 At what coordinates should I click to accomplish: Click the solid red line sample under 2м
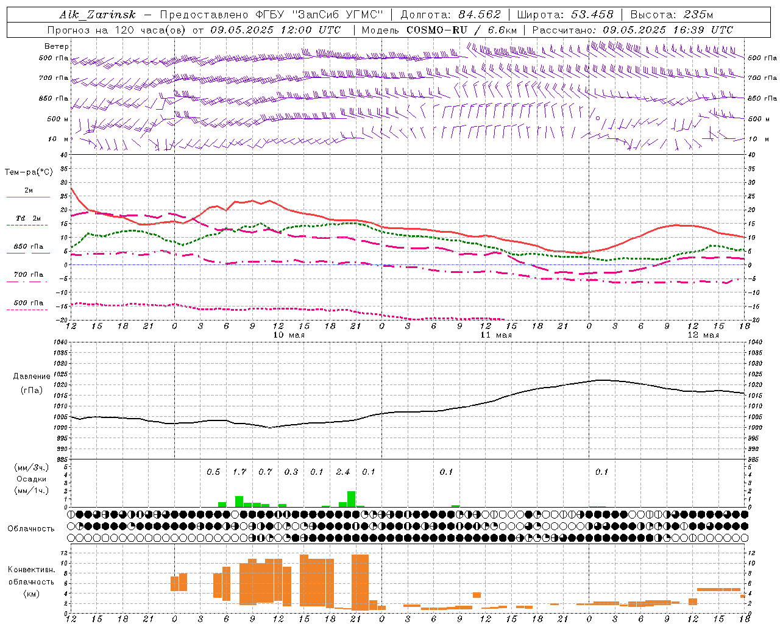tap(28, 197)
